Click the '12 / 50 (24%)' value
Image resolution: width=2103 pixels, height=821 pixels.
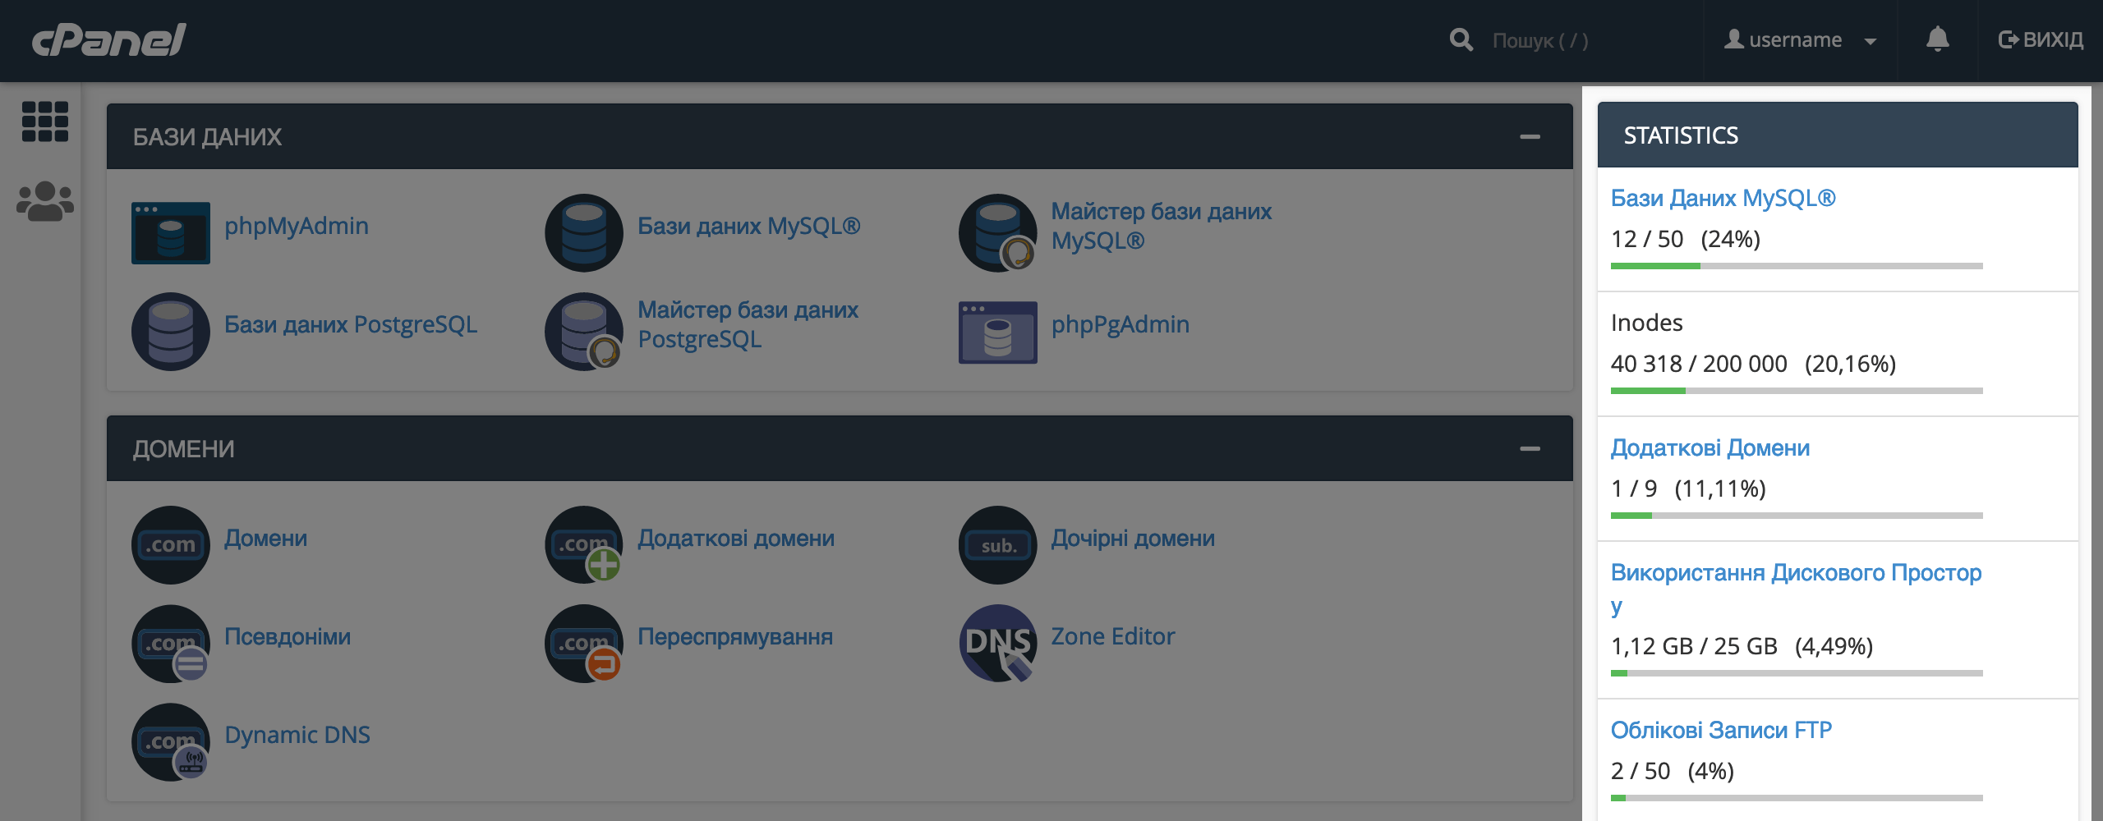[x=1686, y=239]
